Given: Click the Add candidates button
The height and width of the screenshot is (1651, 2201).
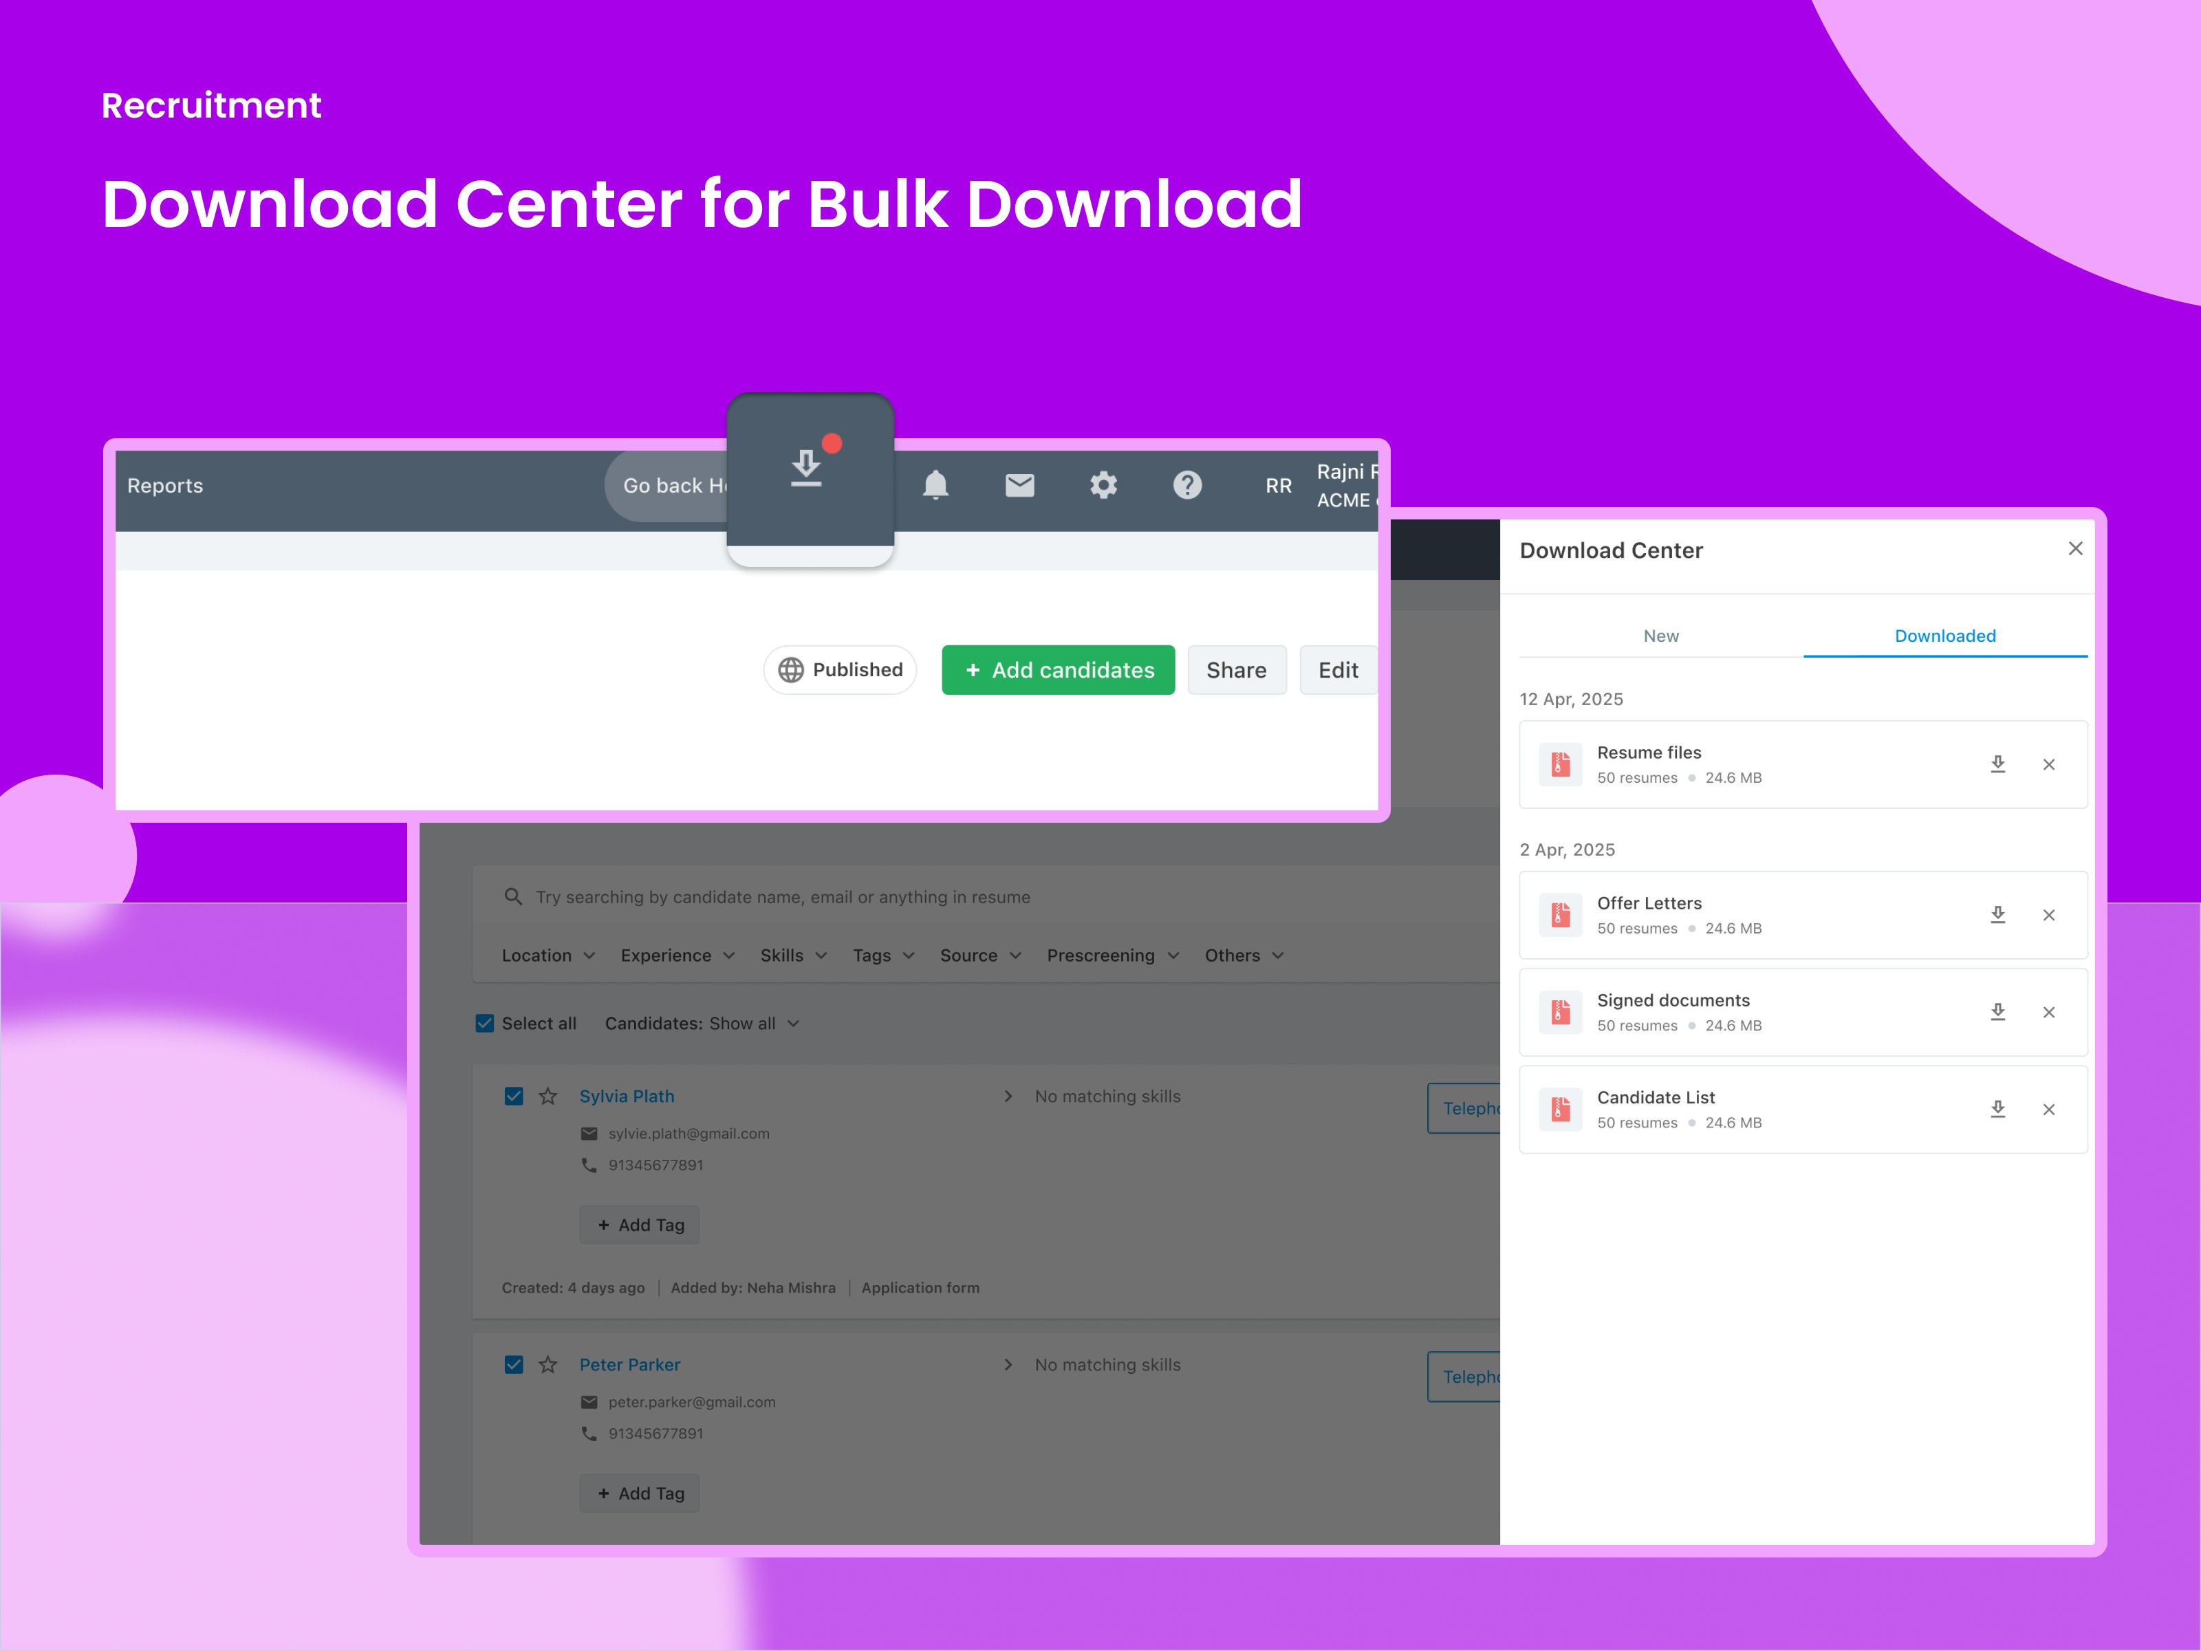Looking at the screenshot, I should [x=1058, y=670].
